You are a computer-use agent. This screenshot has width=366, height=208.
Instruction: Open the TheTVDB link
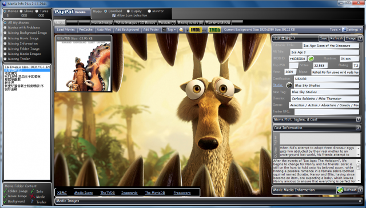[108, 193]
